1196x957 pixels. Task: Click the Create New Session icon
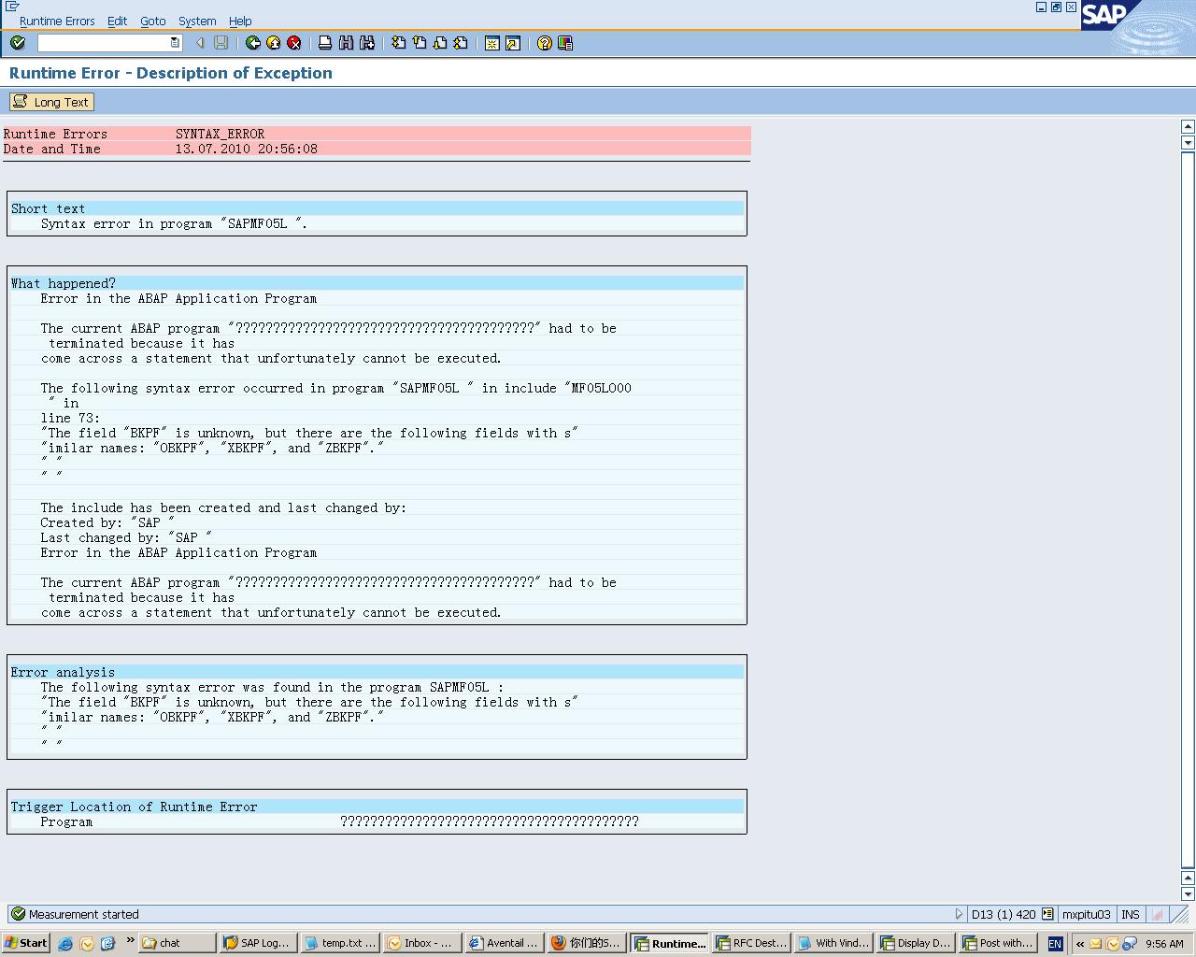coord(492,43)
